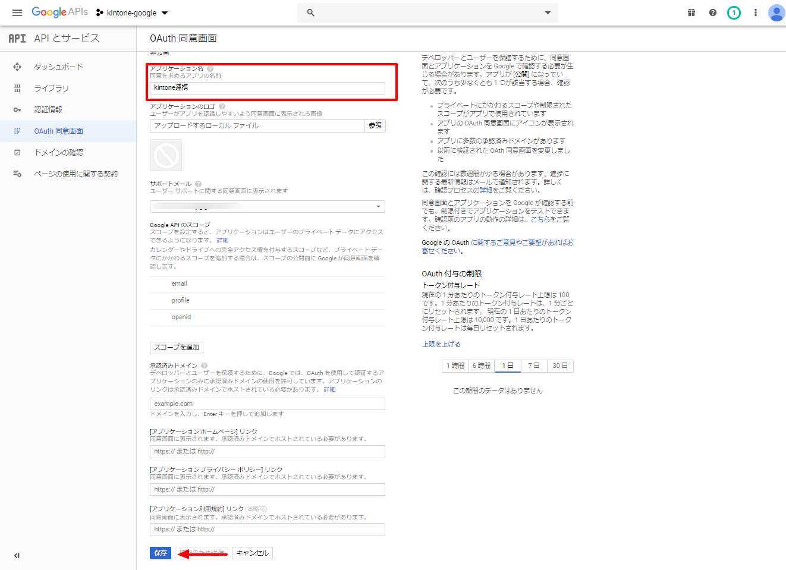
Task: Click the example.com domain input field
Action: (268, 404)
